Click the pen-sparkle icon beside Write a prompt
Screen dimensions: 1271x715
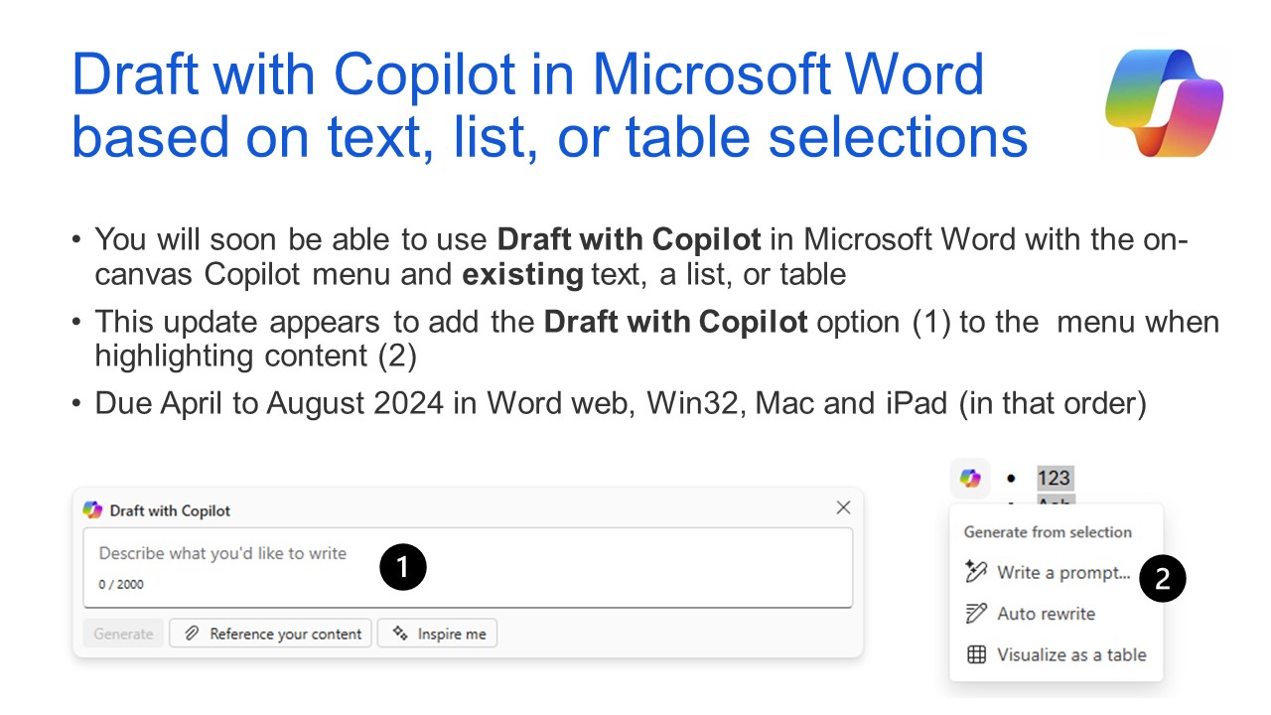coord(976,572)
